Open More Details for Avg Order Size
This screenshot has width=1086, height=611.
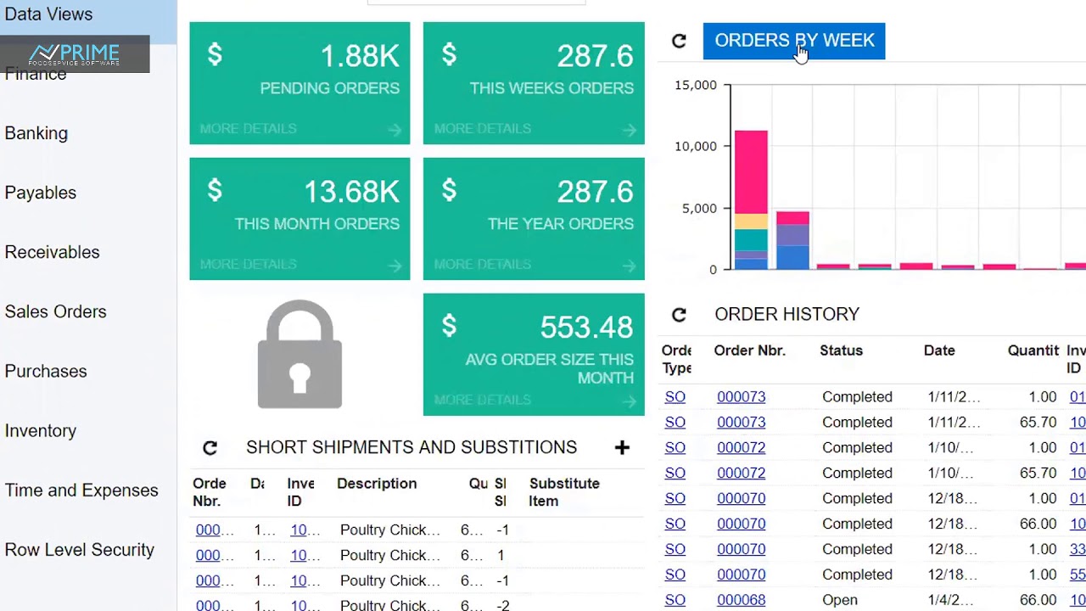[482, 401]
